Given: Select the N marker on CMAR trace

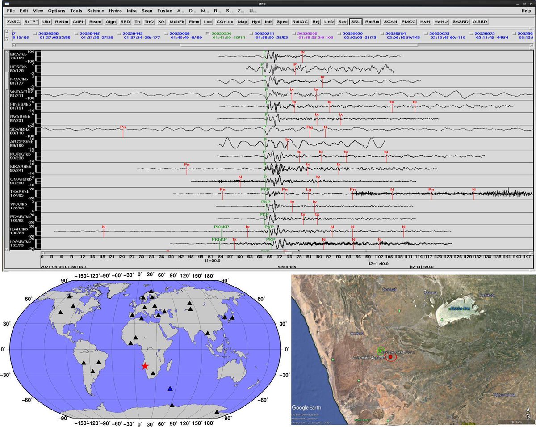Looking at the screenshot, I should (x=240, y=178).
